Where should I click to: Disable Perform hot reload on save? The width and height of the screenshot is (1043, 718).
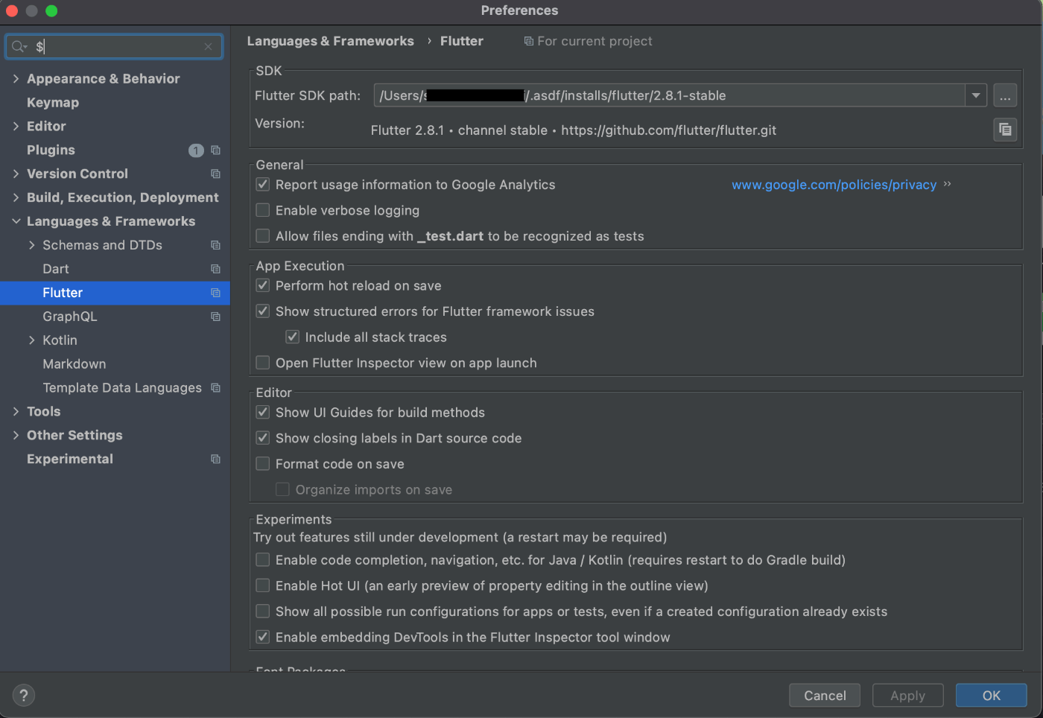click(263, 286)
